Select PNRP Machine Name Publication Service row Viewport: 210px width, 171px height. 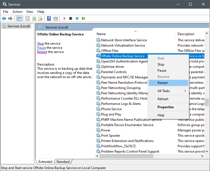point(131,119)
